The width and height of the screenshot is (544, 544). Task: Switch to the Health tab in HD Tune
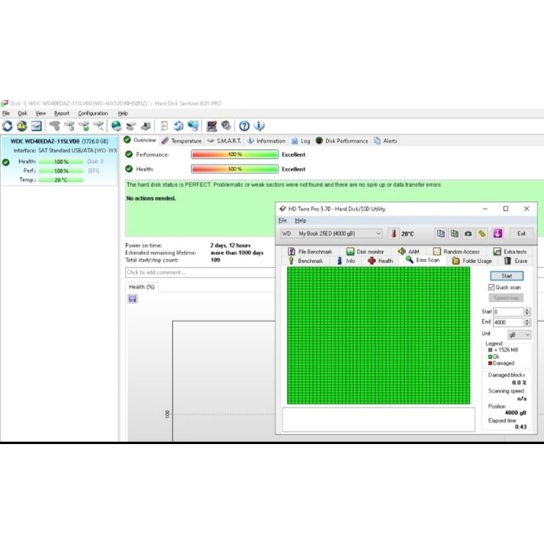[381, 261]
